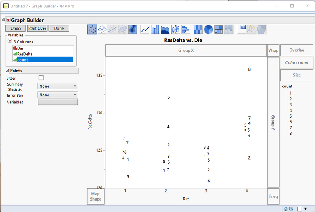
Task: Select the Histogram element icon
Action: pos(185,30)
